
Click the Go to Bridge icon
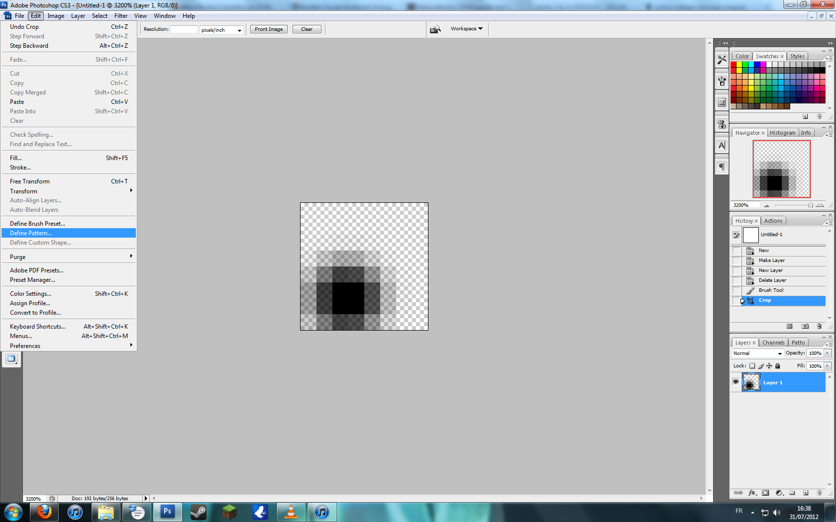coord(435,29)
